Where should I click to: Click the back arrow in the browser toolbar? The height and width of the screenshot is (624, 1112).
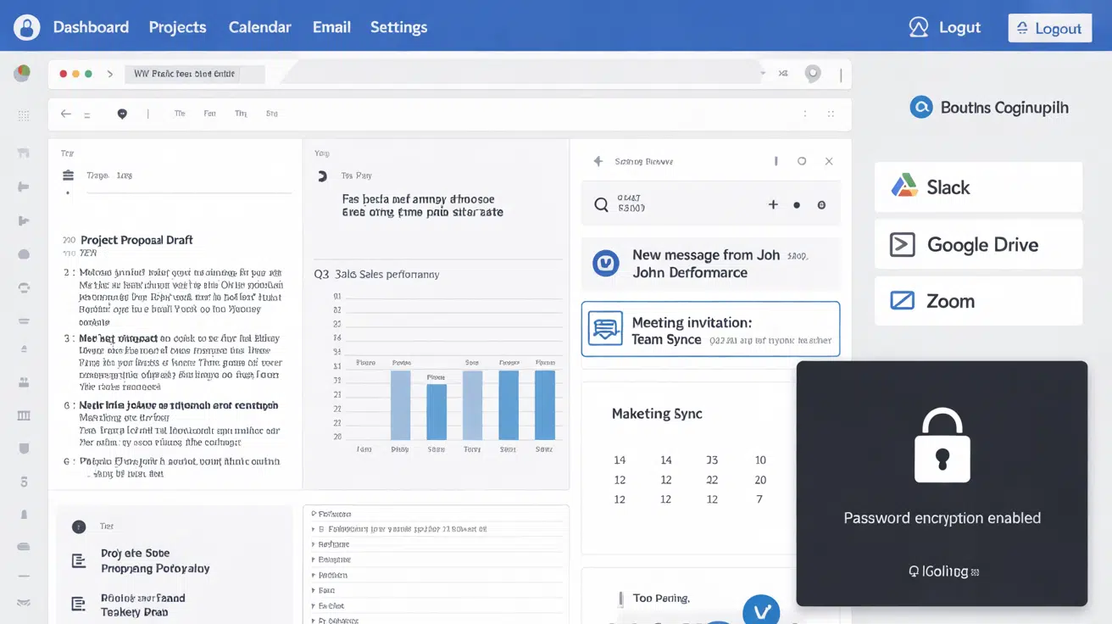coord(65,113)
